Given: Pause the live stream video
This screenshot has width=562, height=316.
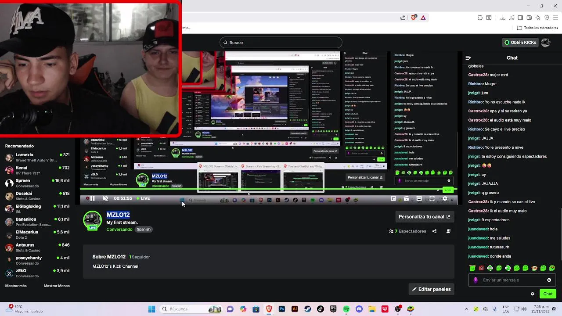Looking at the screenshot, I should pos(92,198).
